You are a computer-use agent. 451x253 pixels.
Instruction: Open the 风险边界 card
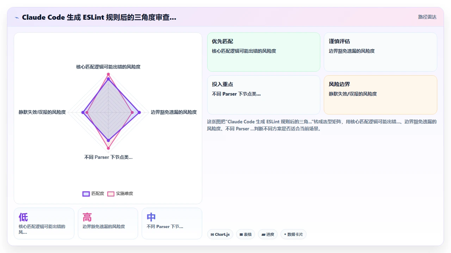(380, 95)
